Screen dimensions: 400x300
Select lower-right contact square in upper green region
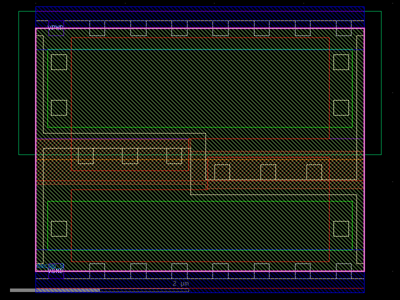pos(341,107)
